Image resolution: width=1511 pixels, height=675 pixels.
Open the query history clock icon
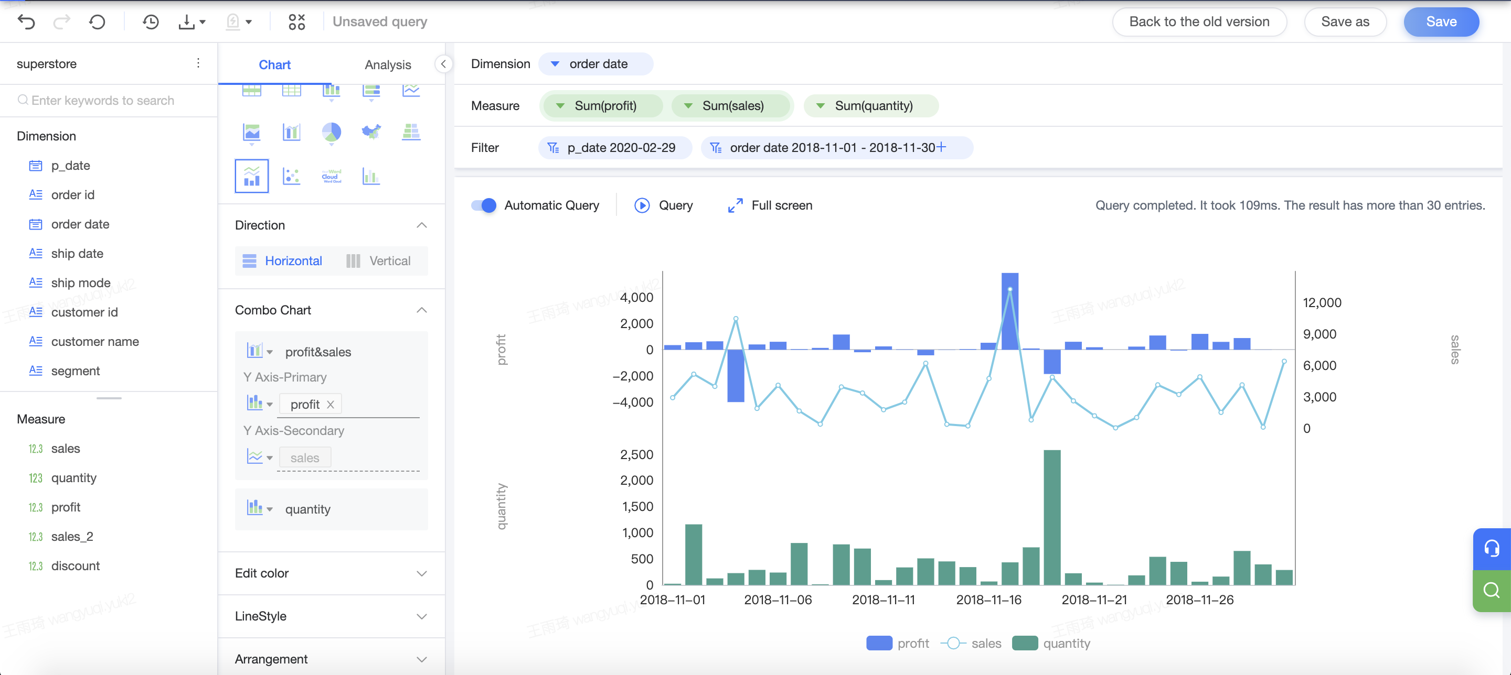coord(151,21)
